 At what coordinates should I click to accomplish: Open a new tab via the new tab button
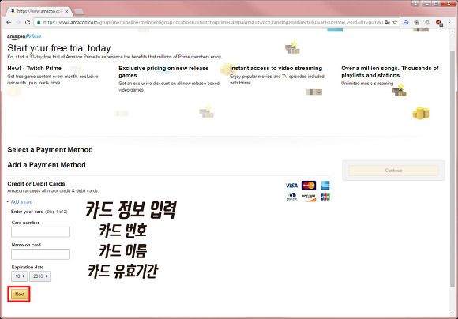click(79, 12)
